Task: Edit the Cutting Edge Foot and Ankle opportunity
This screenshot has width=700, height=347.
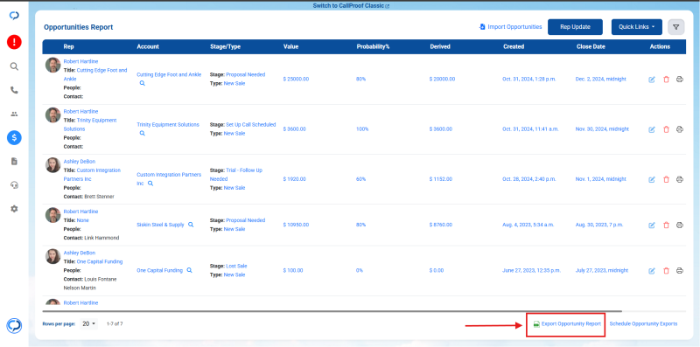Action: (651, 80)
